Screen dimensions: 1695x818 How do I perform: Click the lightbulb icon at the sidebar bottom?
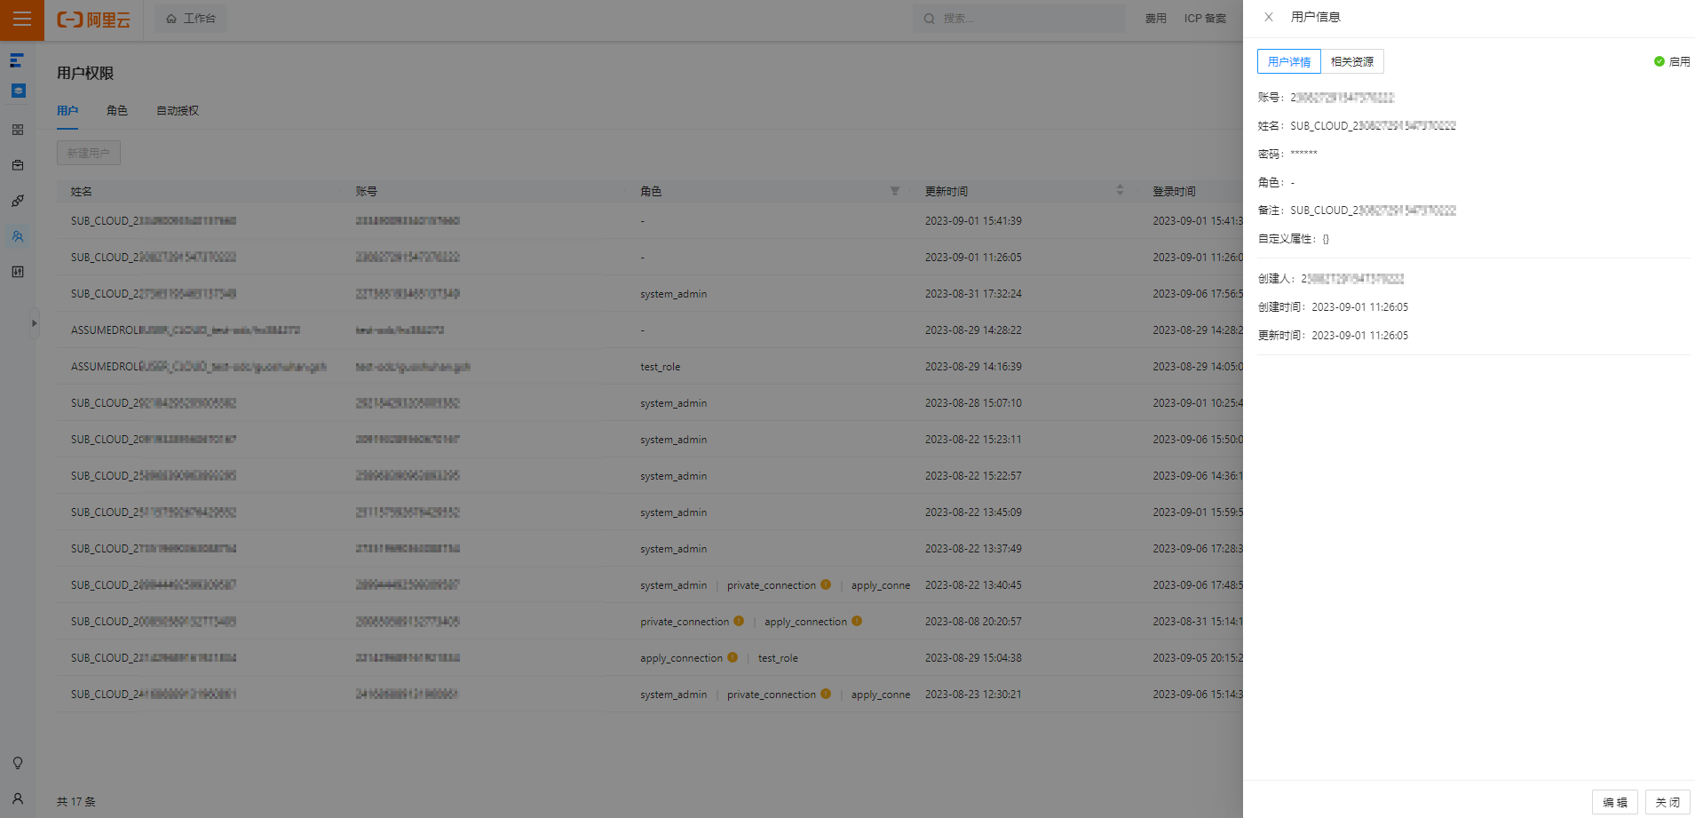pos(18,763)
